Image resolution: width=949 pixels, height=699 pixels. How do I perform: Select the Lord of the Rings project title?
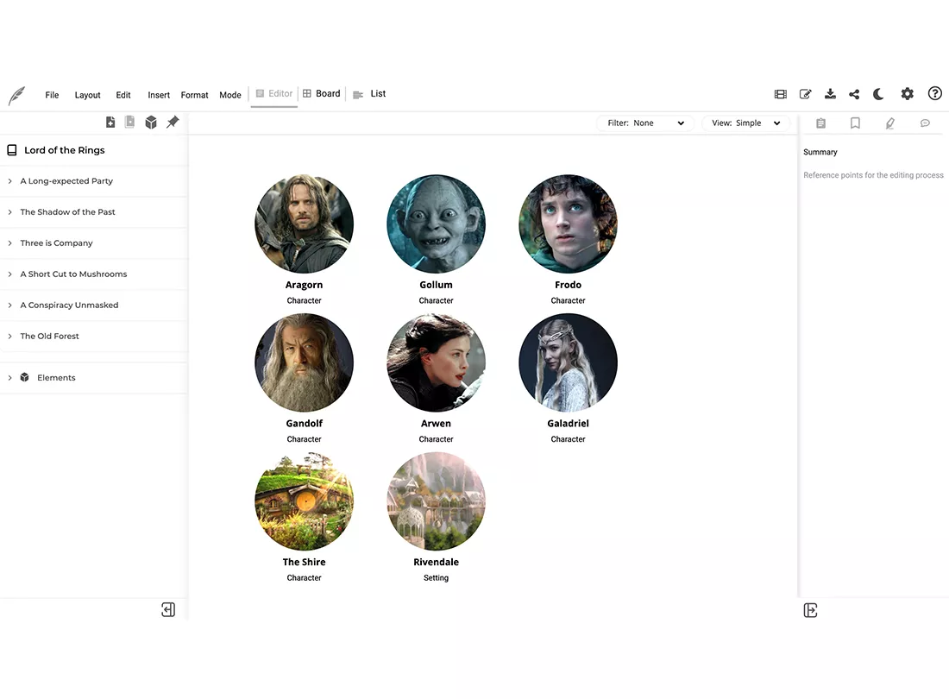[64, 150]
